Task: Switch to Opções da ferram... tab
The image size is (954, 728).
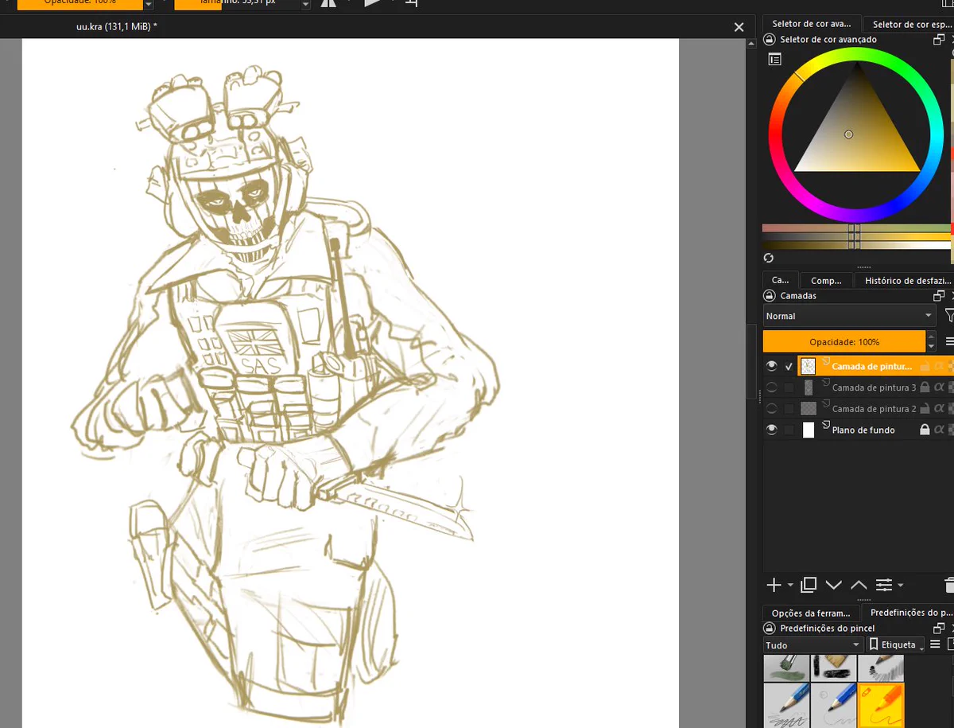Action: 811,613
